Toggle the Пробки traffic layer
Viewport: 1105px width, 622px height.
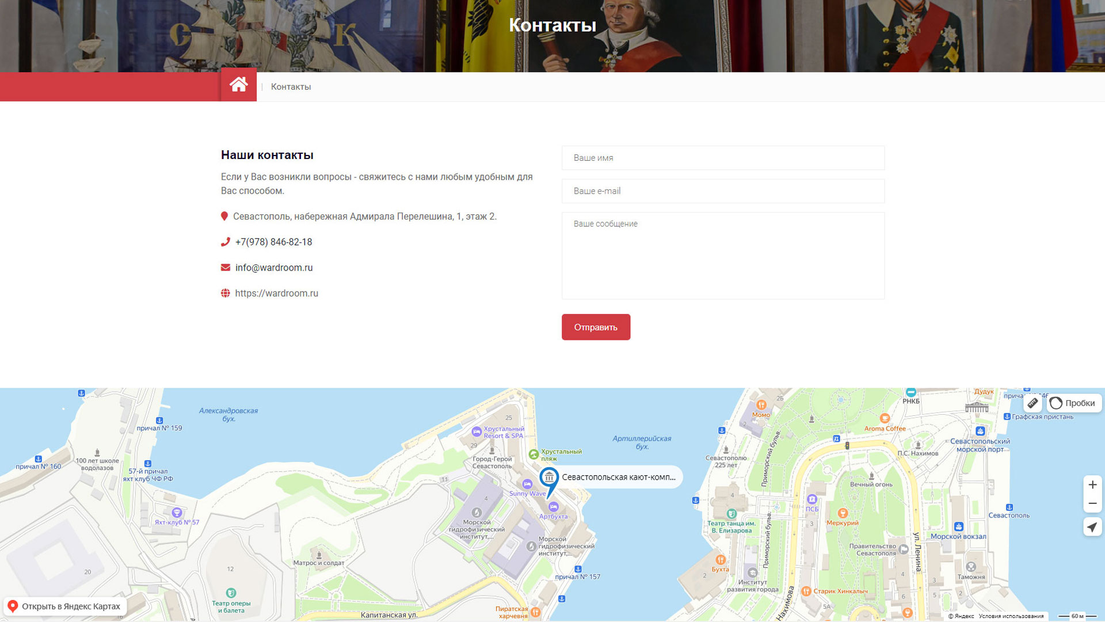(x=1073, y=403)
